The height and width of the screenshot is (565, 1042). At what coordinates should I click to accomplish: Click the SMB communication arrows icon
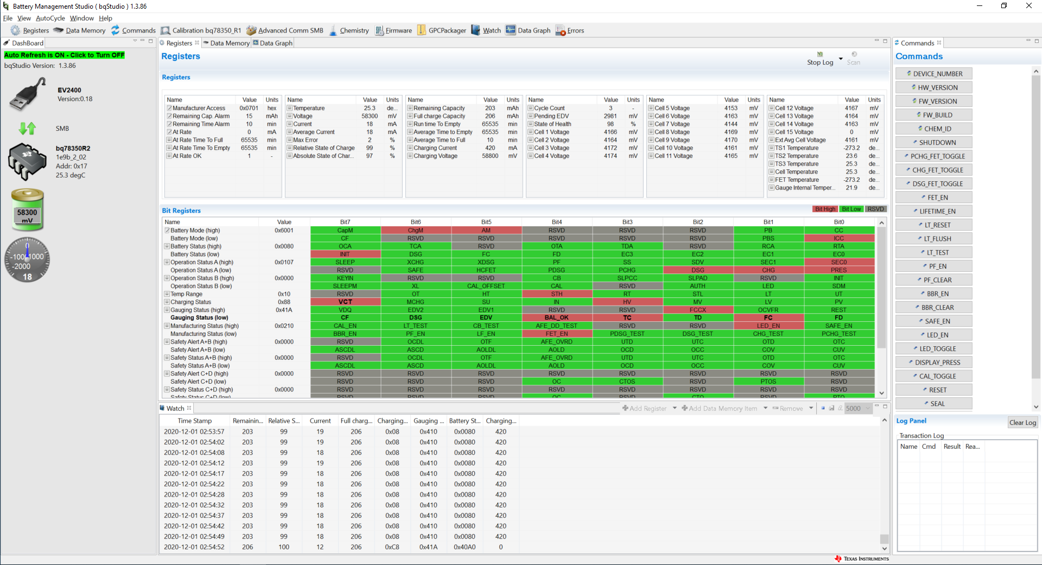pos(27,129)
